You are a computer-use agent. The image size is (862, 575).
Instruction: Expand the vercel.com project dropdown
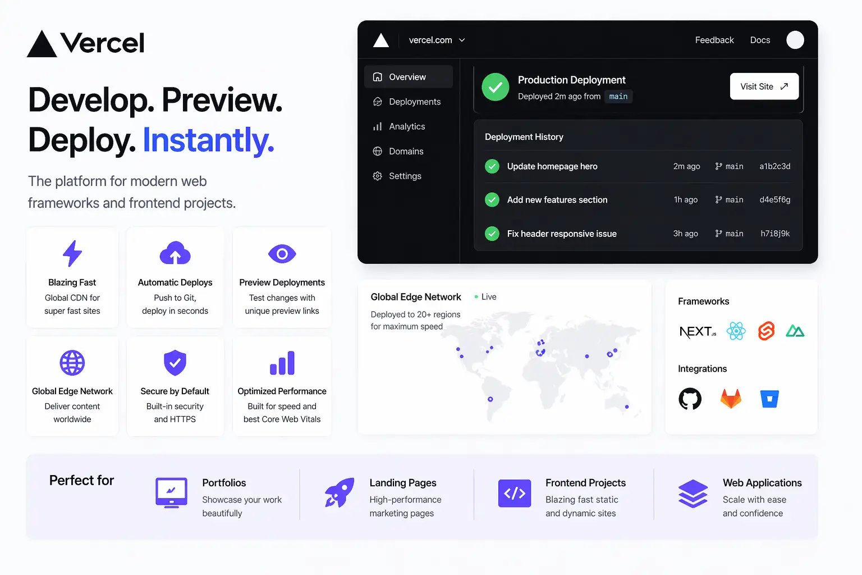tap(437, 40)
